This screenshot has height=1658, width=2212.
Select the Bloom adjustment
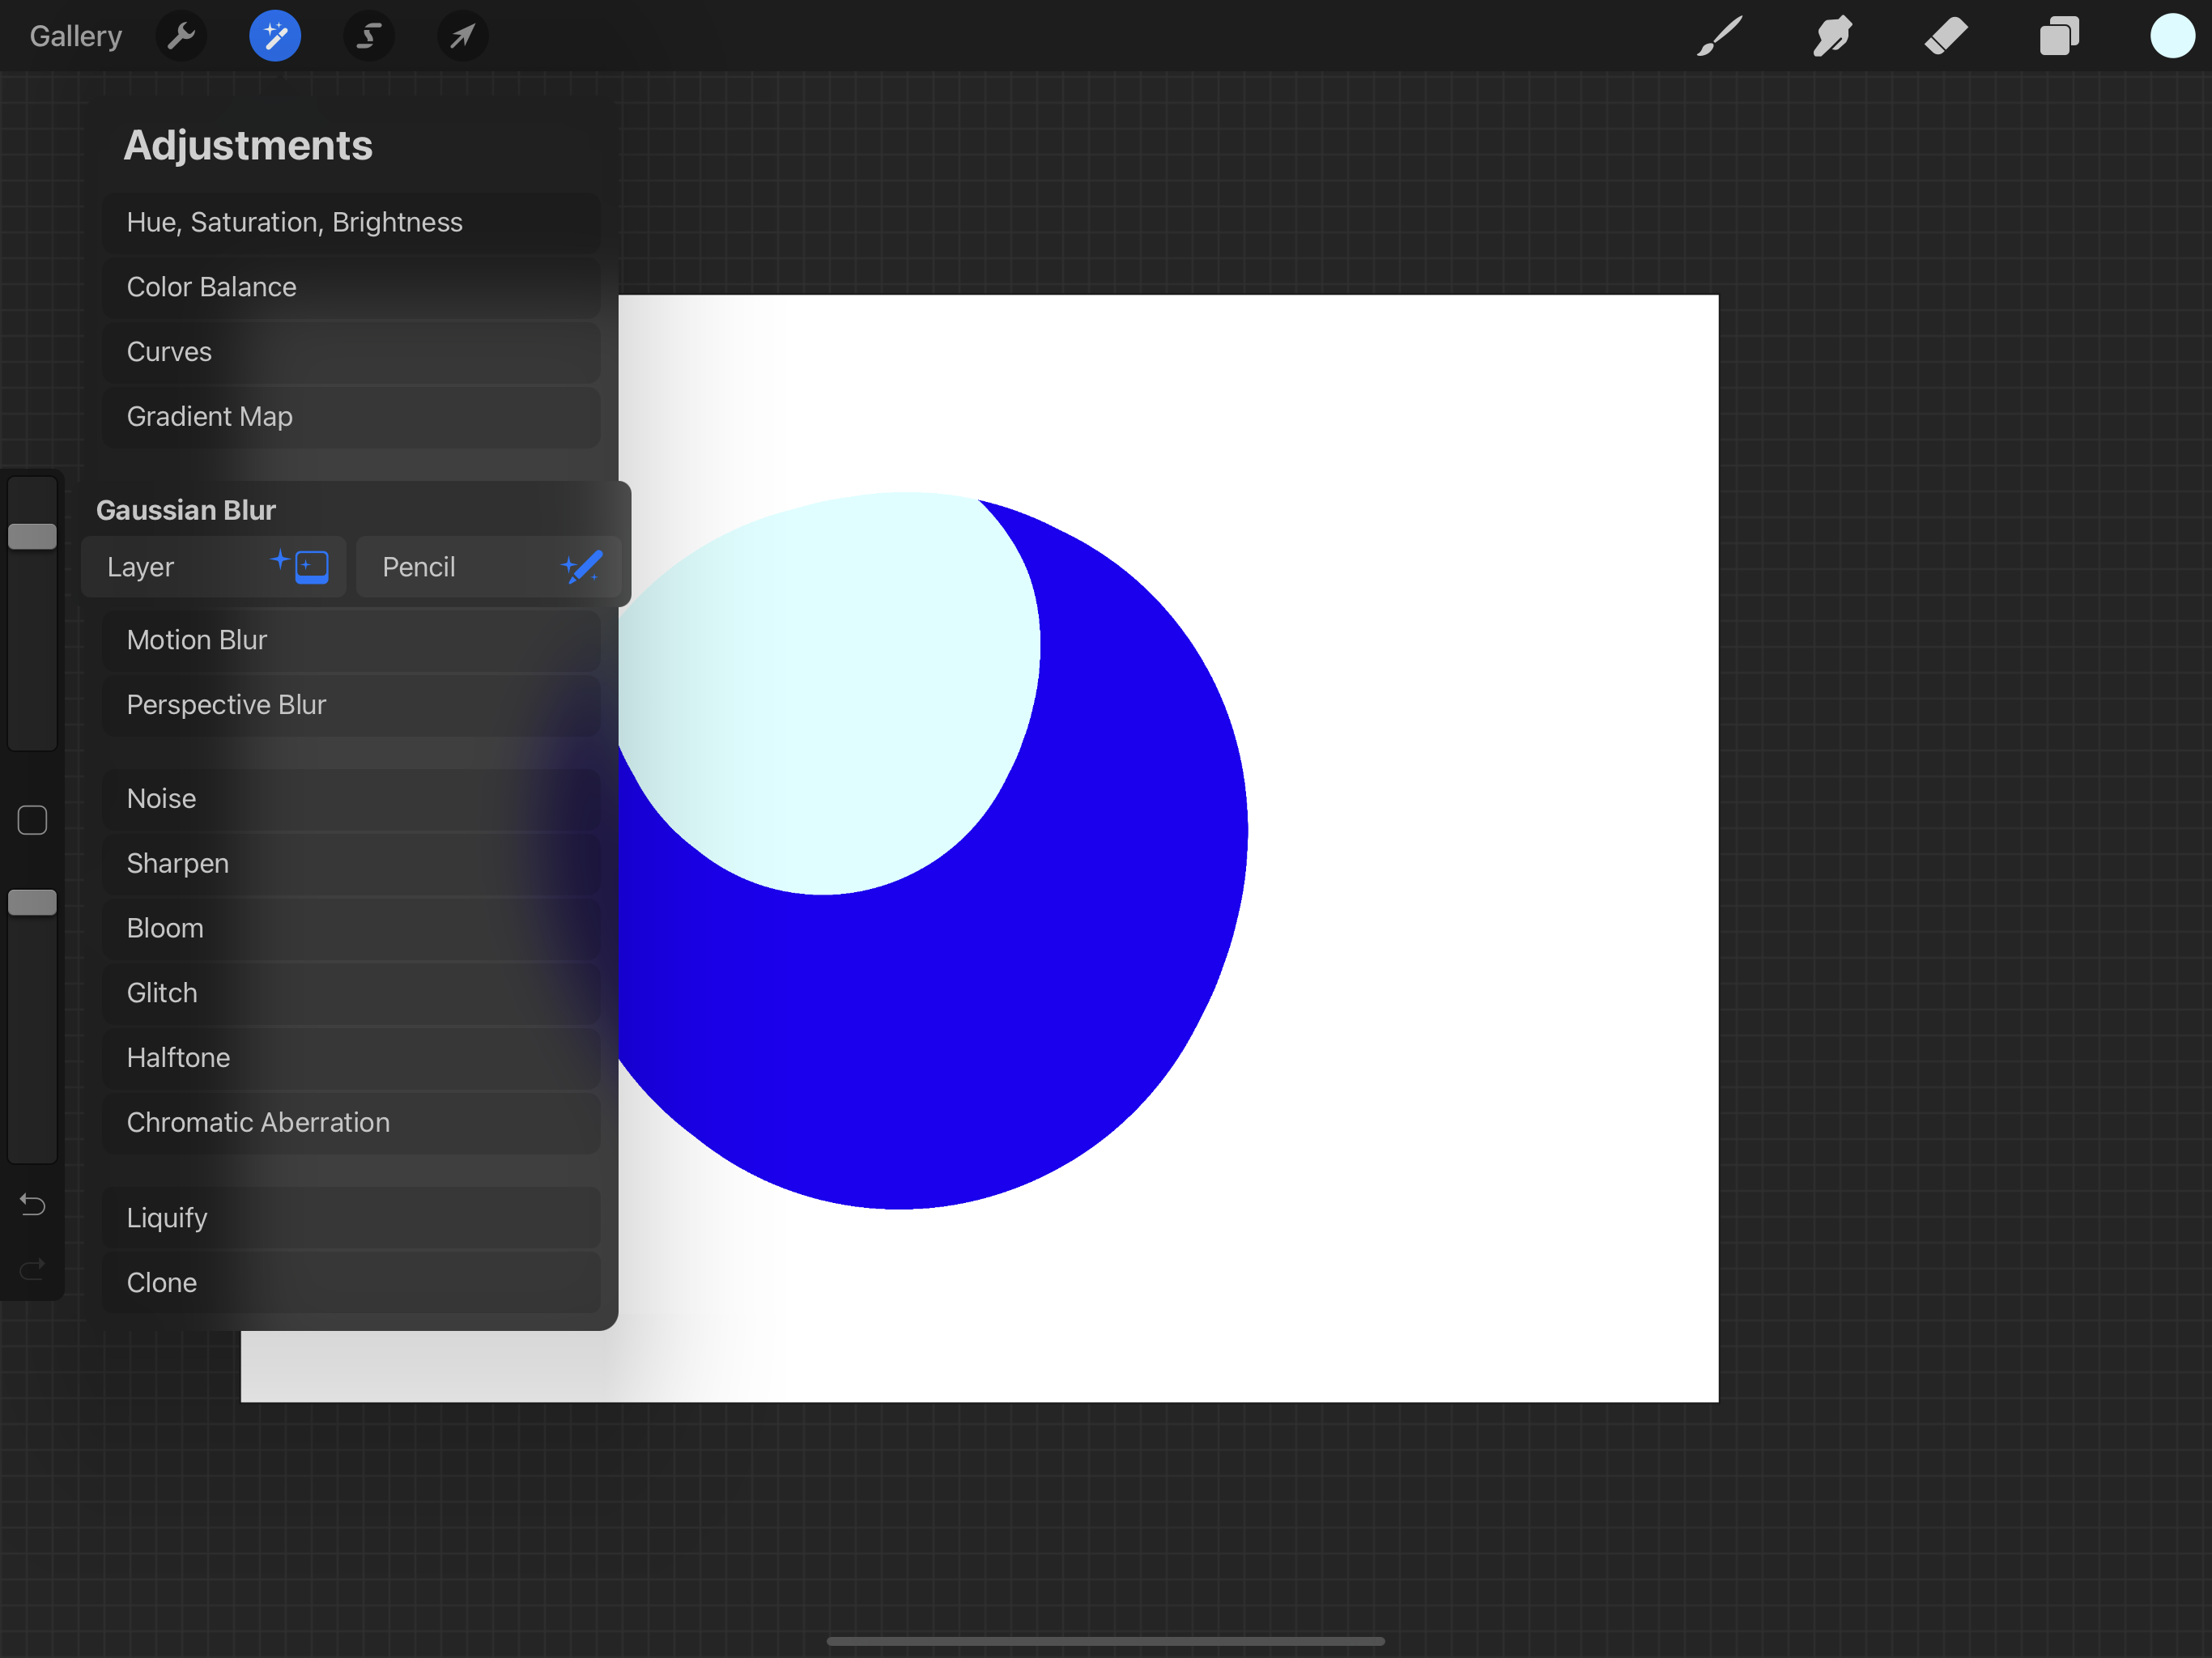pos(351,928)
